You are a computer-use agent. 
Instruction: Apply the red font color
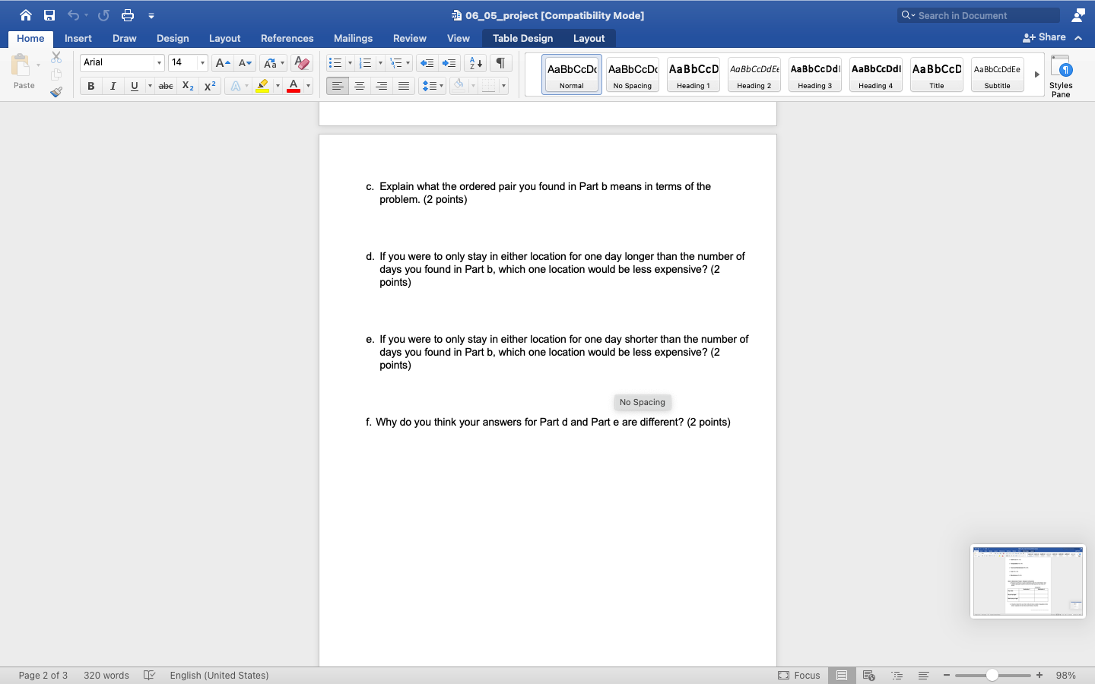coord(294,86)
